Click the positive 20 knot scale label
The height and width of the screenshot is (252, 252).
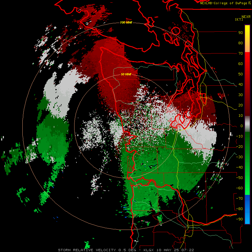pos(241,105)
